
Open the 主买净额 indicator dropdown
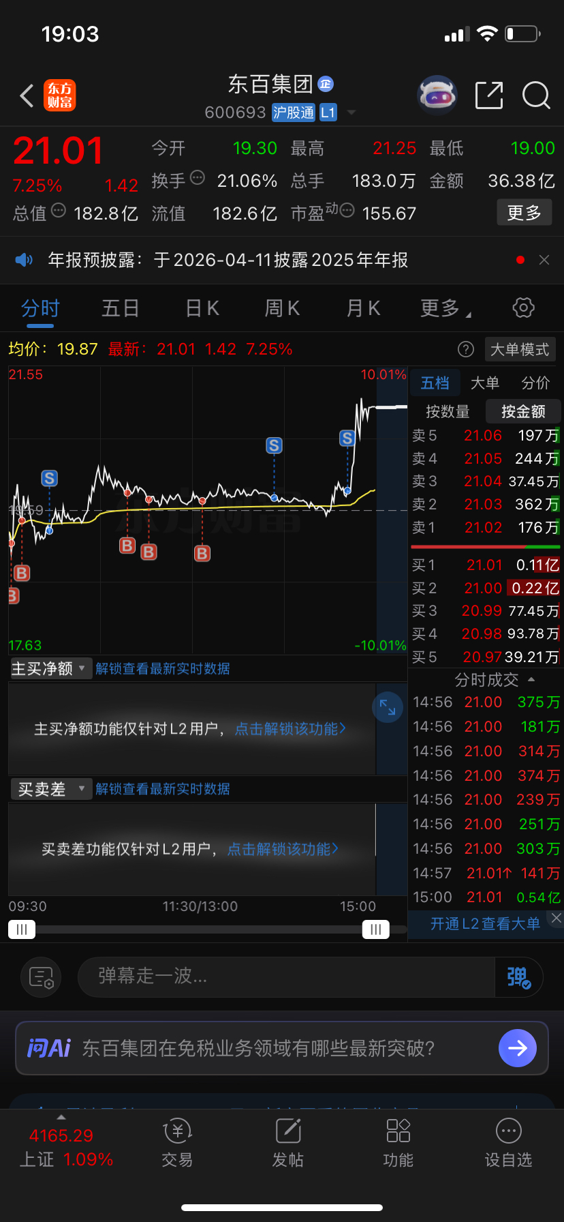pyautogui.click(x=50, y=668)
